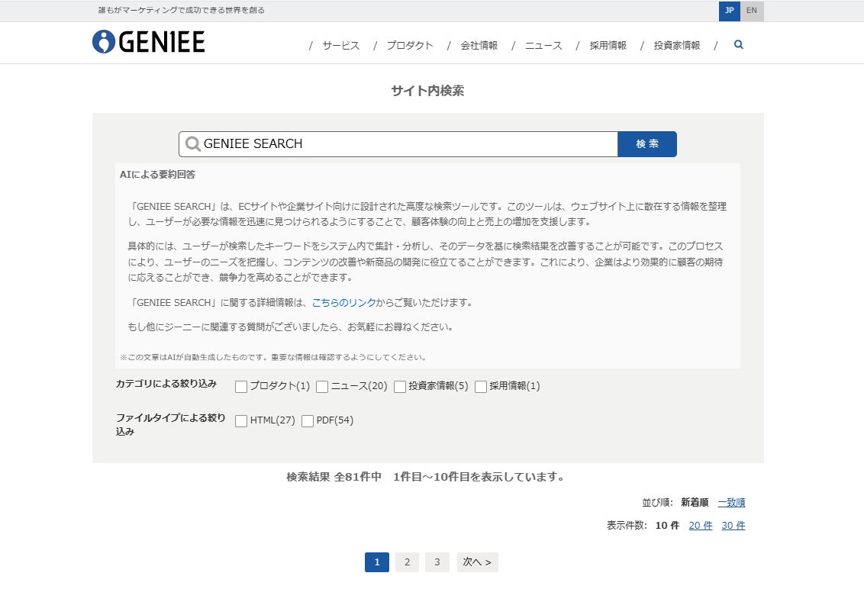Check the 採用情報(1) category filter
This screenshot has height=589, width=864.
(x=481, y=387)
